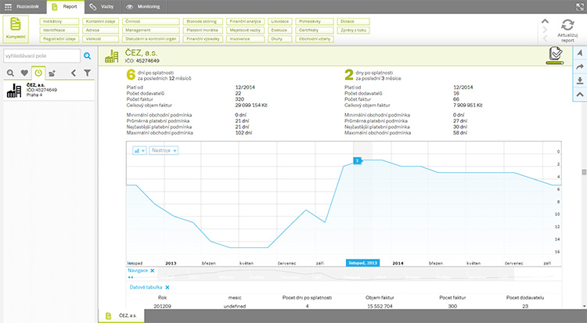The width and height of the screenshot is (587, 323).
Task: Click the table cell 15 552 704
Action: 380,306
